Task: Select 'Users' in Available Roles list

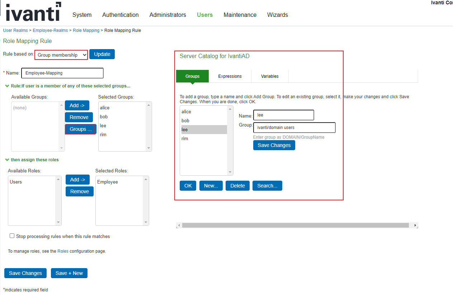Action: point(16,182)
